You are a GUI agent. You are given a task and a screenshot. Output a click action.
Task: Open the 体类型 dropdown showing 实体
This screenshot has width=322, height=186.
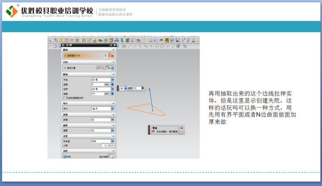coord(103,141)
